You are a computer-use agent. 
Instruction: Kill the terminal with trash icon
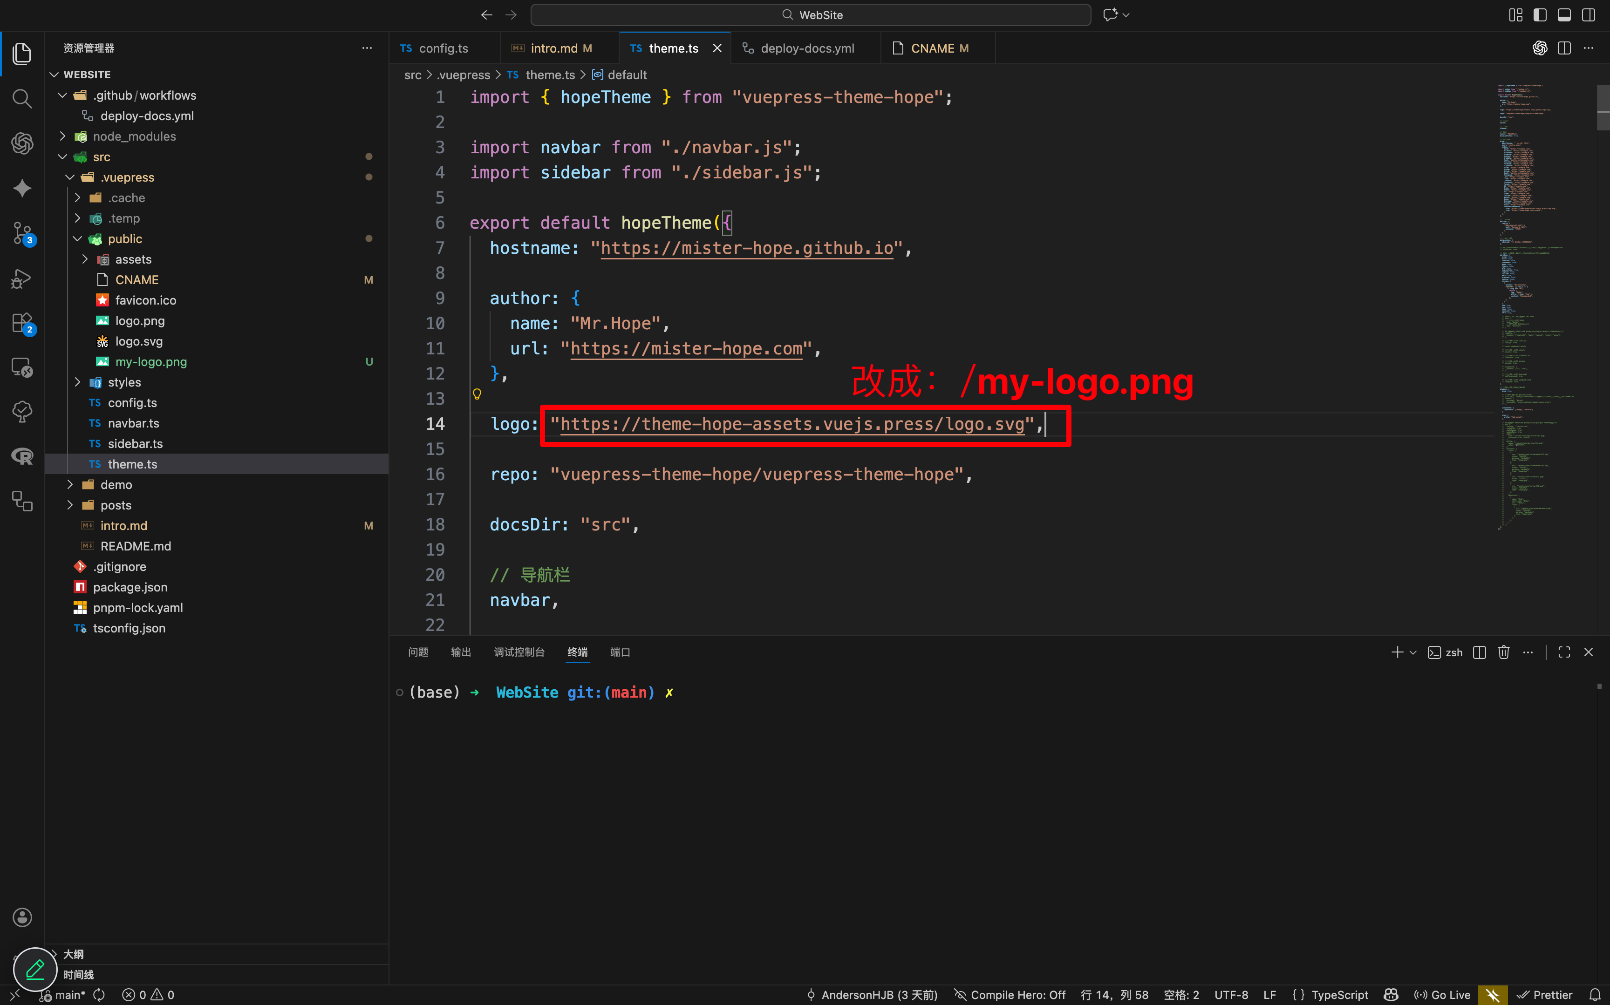tap(1504, 652)
